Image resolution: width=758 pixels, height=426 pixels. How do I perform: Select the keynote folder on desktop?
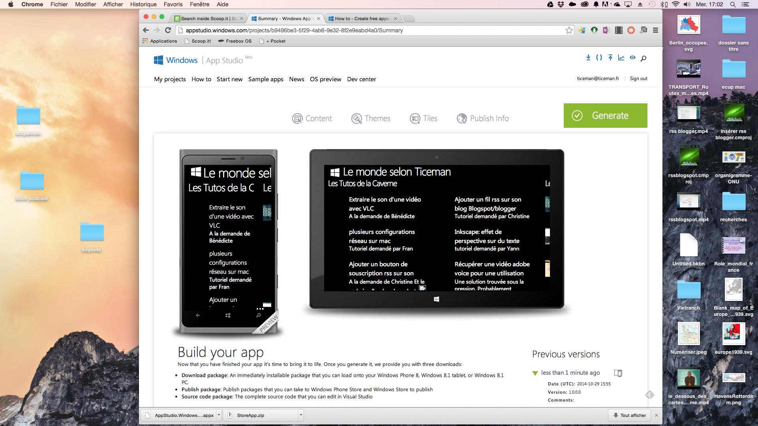point(92,237)
